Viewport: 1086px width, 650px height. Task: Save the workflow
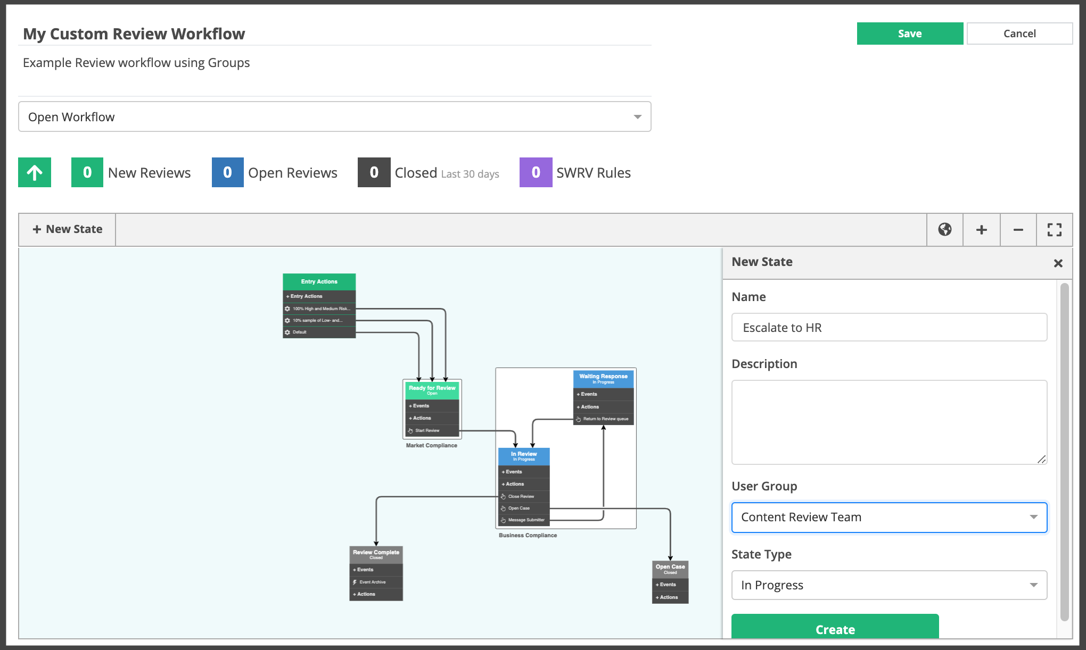click(x=910, y=34)
